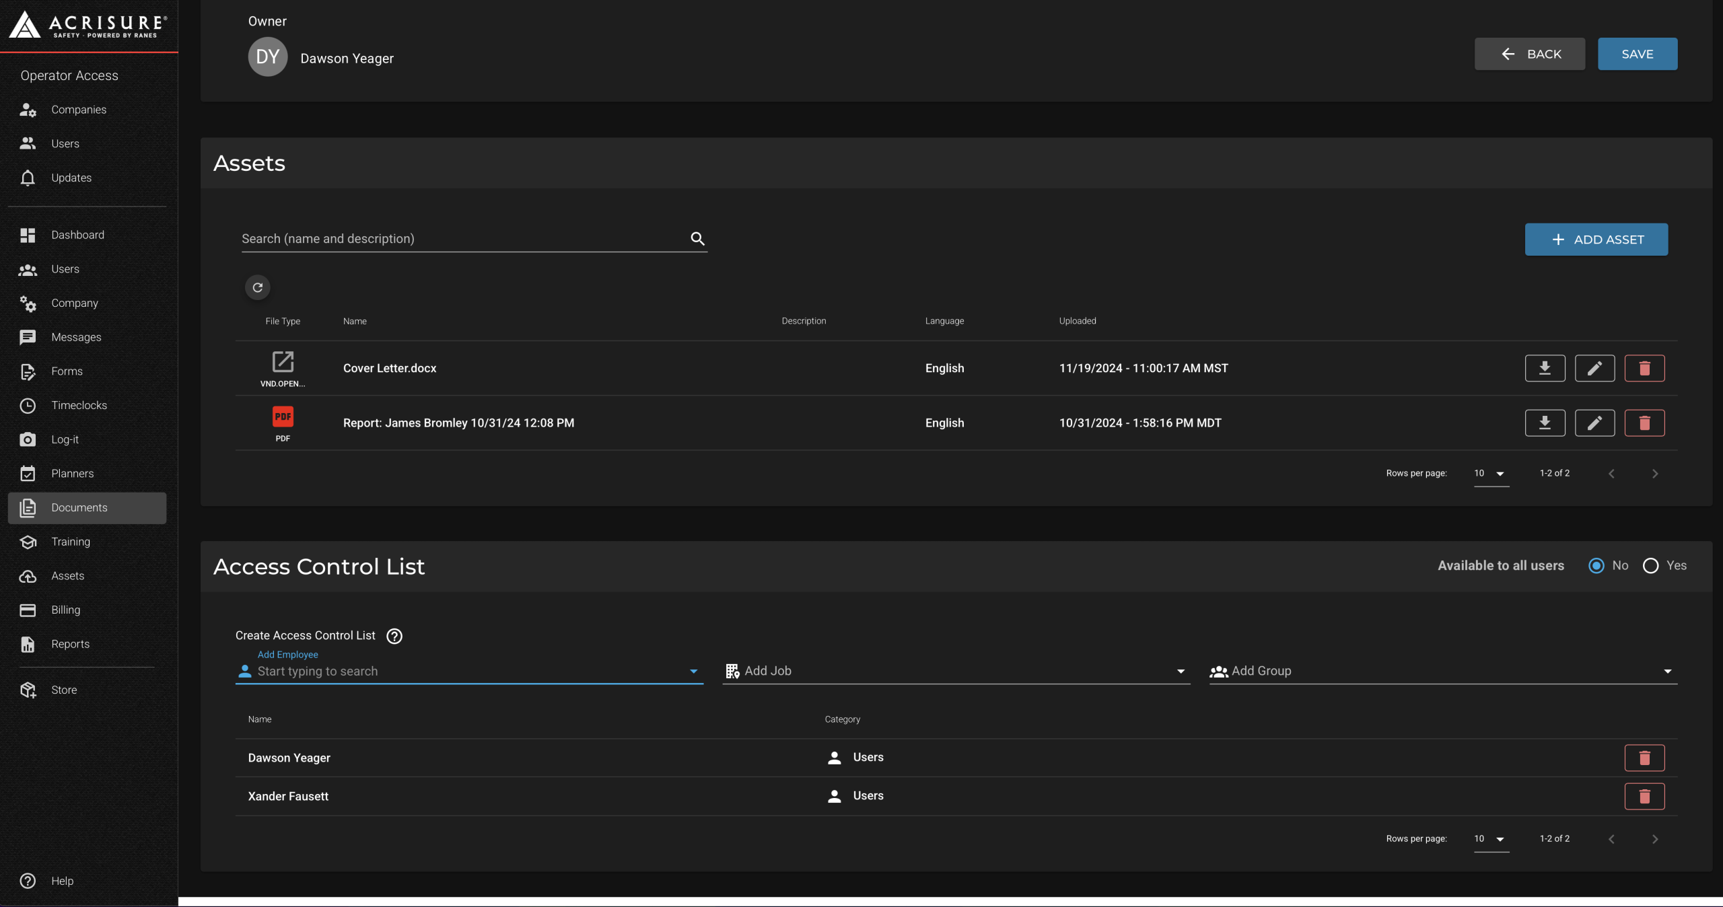Screen dimensions: 1723x907
Task: Click the File Type column header
Action: click(283, 321)
